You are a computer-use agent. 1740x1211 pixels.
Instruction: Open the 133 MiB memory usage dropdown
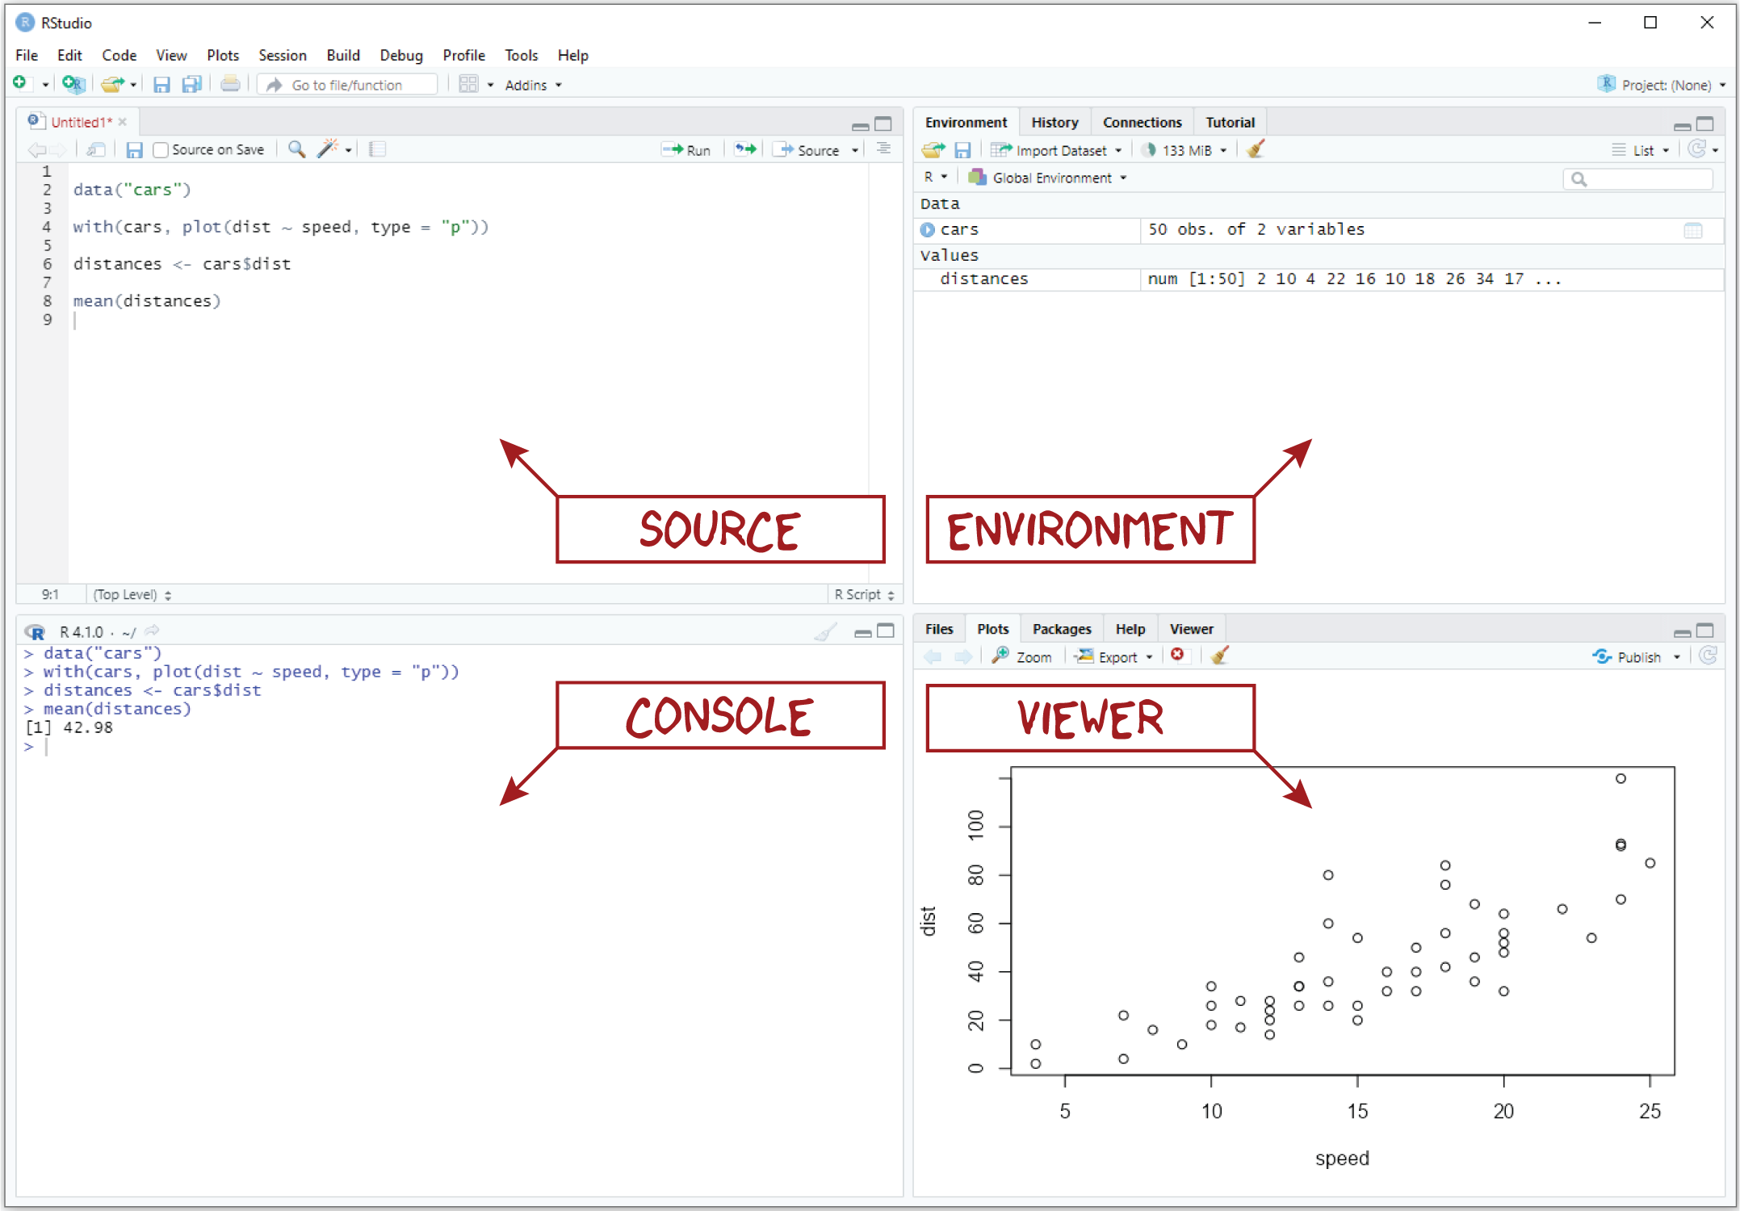1184,150
